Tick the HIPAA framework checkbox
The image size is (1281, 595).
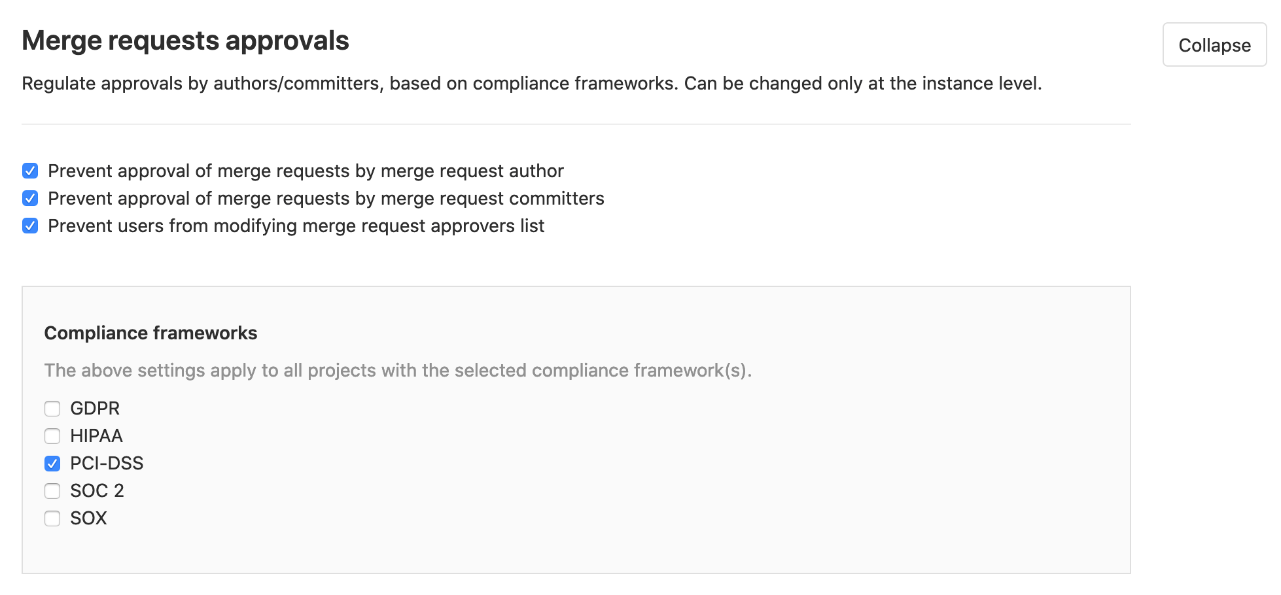[52, 436]
